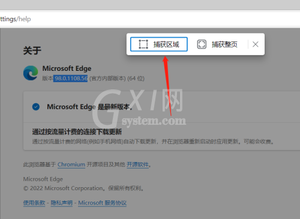Open the Chromium link
Screen dimensions: 300x219
(x=71, y=164)
